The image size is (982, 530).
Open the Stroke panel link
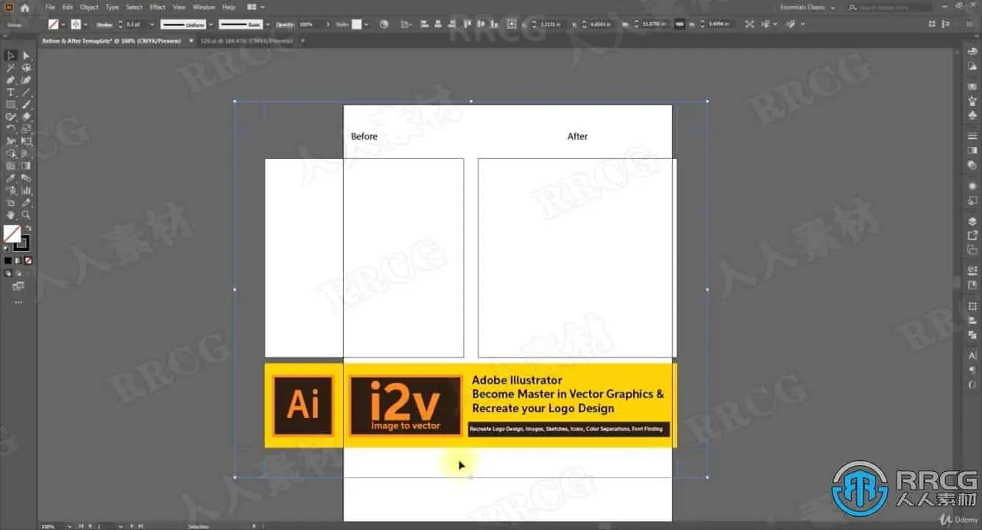point(104,24)
